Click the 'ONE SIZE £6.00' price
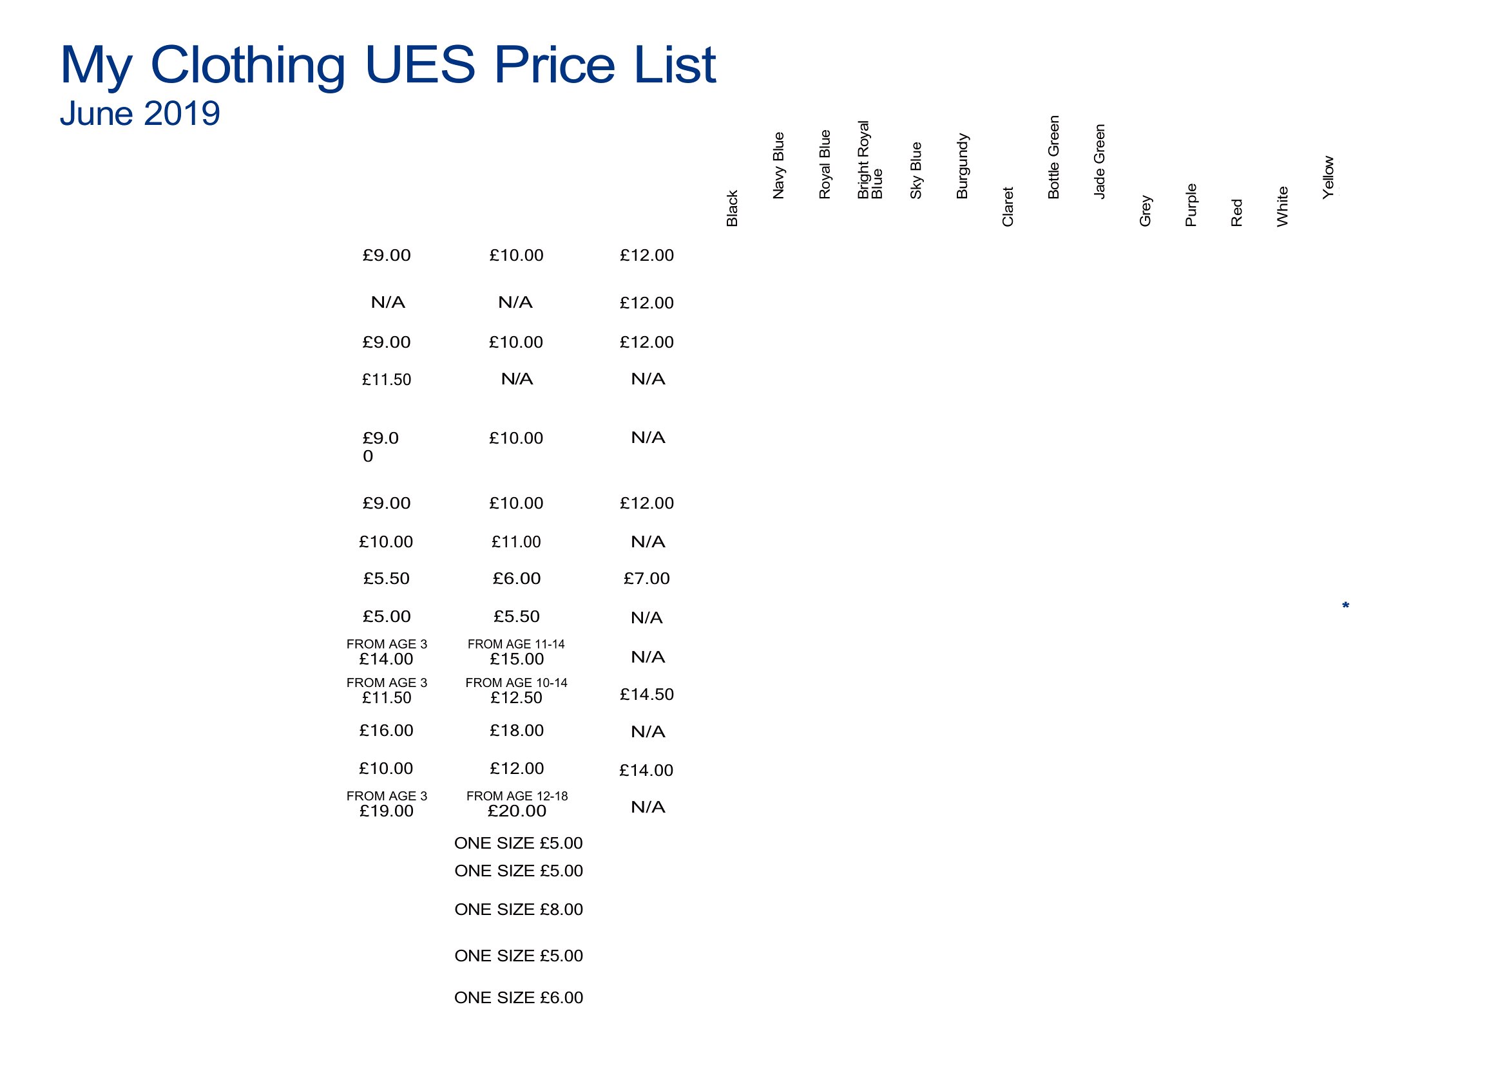 tap(519, 997)
